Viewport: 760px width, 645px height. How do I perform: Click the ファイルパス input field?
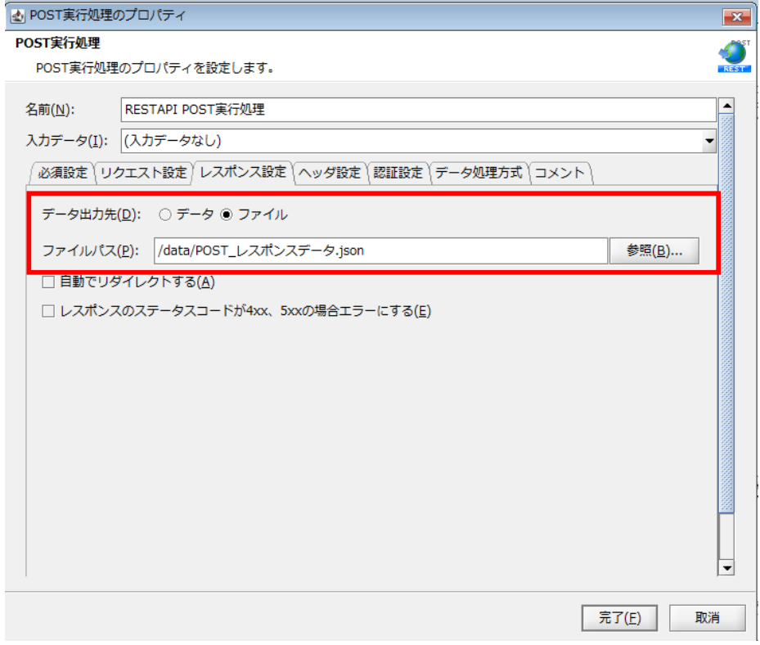click(x=380, y=251)
